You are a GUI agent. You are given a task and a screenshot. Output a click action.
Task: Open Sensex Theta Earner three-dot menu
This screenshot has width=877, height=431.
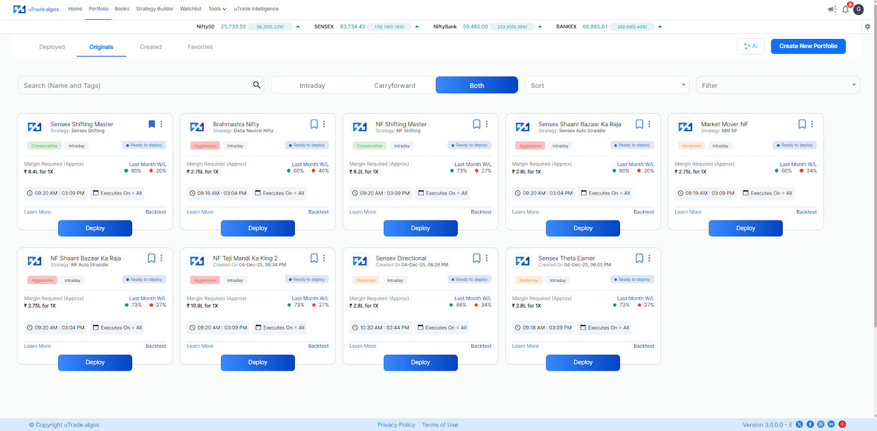click(650, 258)
